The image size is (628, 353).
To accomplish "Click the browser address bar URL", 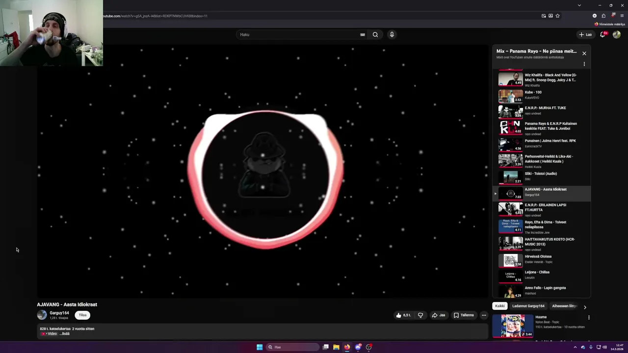I will click(x=155, y=16).
